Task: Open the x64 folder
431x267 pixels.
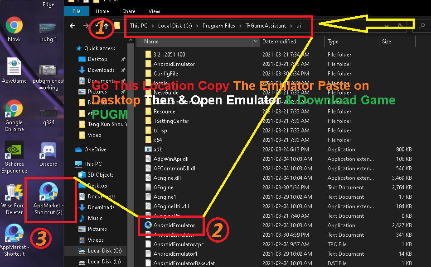Action: click(158, 140)
